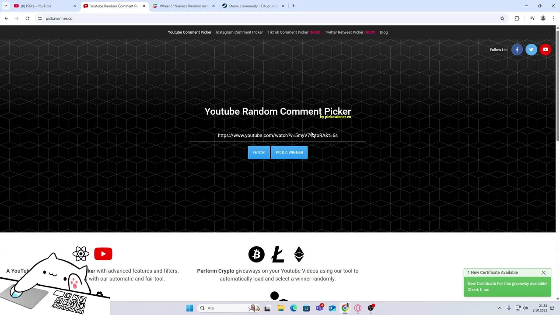
Task: Open a new browser tab
Action: click(293, 6)
